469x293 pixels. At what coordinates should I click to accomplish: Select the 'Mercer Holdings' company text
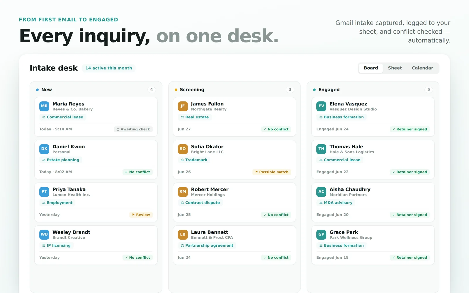pos(208,195)
